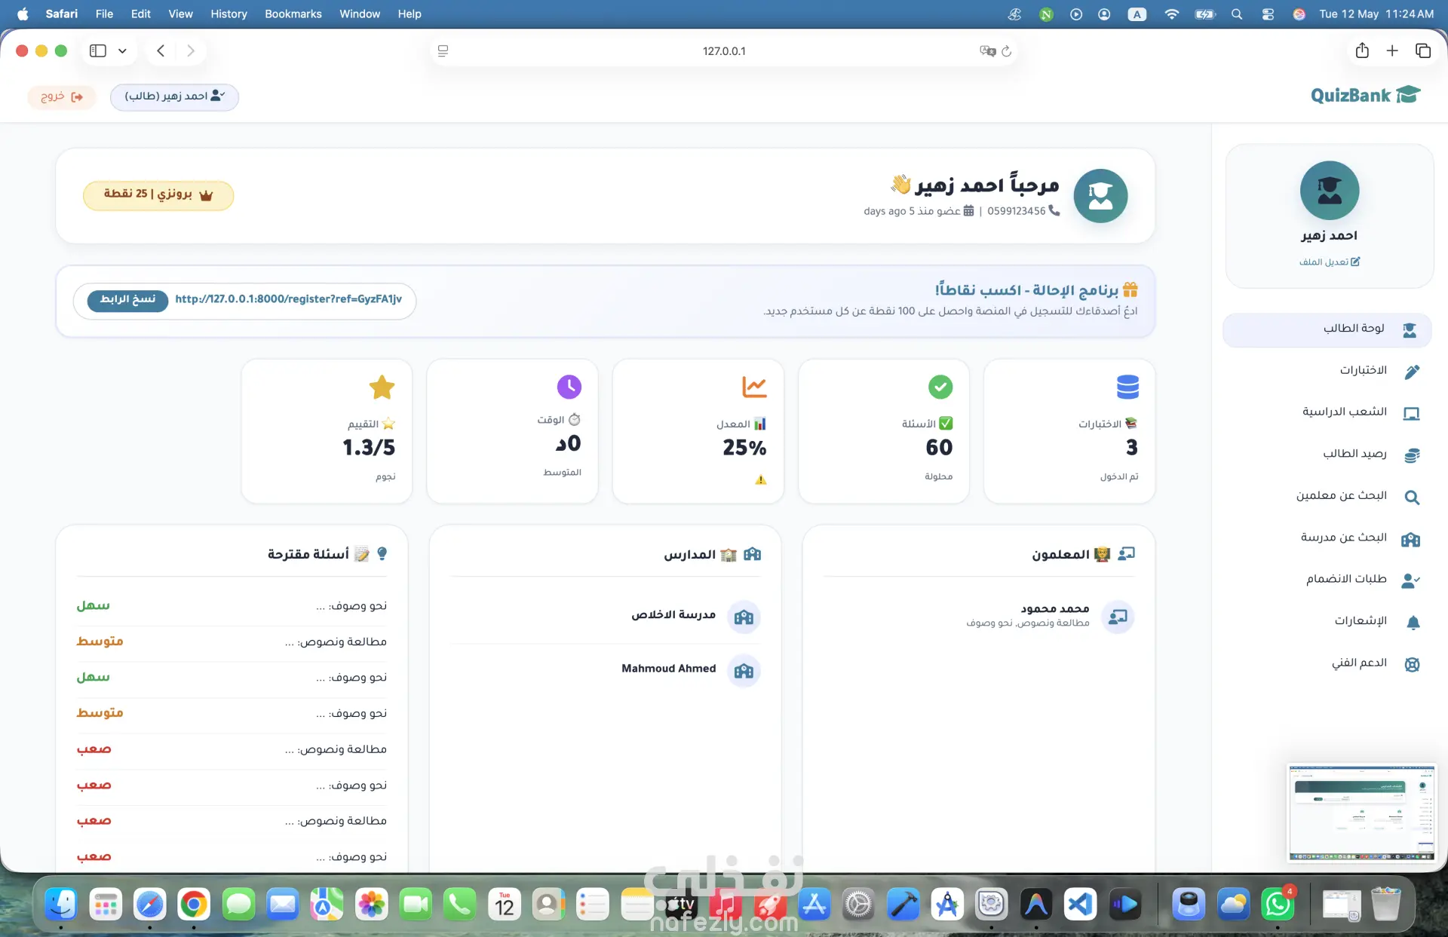Open Visual Studio Code from the Dock
This screenshot has height=937, width=1448.
(x=1081, y=904)
